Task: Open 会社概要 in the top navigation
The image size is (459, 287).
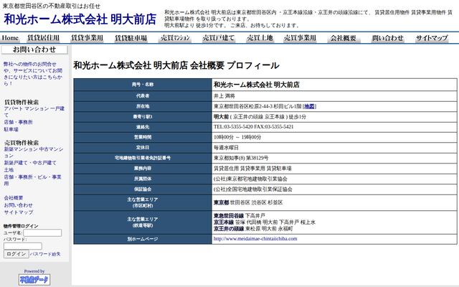Action: (344, 38)
